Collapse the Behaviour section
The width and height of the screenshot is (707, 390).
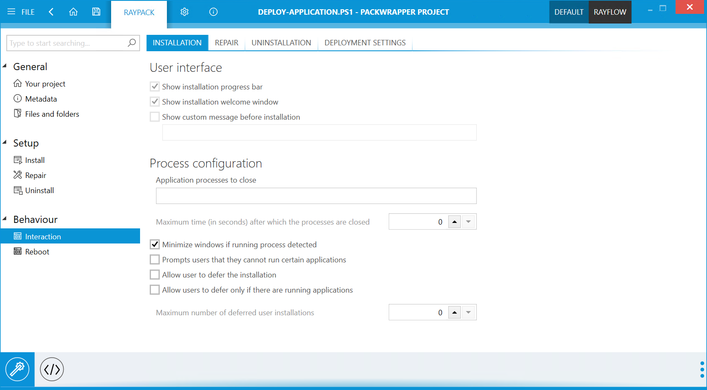coord(5,219)
